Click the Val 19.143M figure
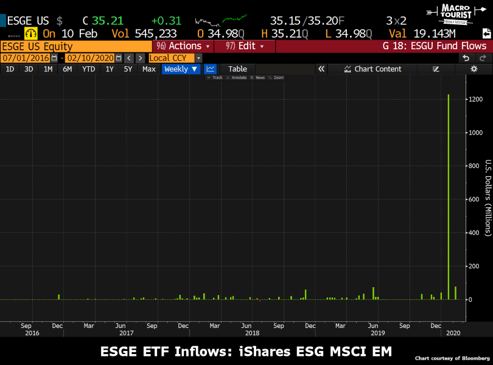Screen dimensions: 493x365 pos(422,33)
